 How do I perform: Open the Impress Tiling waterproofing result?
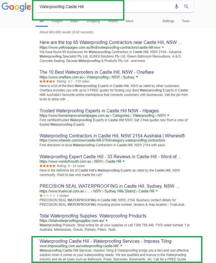106,241
